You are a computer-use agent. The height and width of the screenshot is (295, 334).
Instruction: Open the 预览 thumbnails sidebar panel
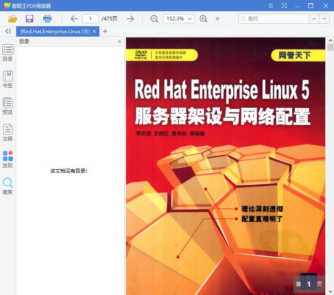(x=7, y=106)
